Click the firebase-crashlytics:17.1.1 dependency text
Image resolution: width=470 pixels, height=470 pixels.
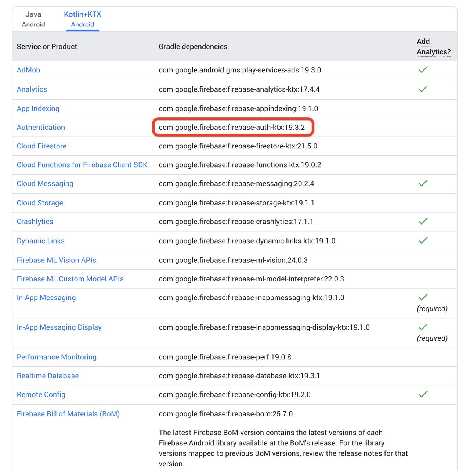[x=236, y=222]
